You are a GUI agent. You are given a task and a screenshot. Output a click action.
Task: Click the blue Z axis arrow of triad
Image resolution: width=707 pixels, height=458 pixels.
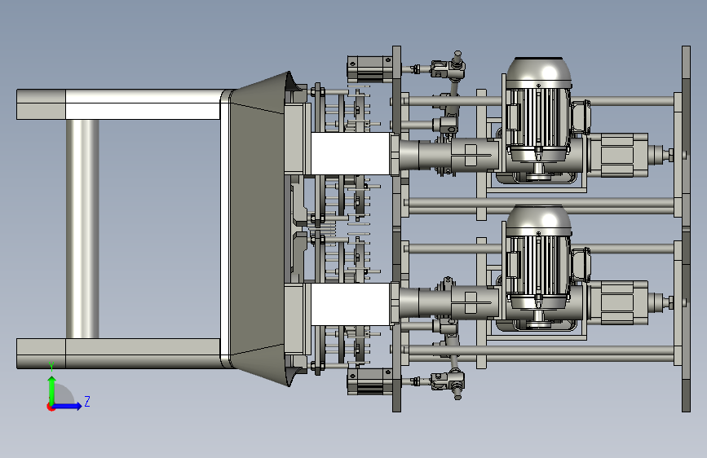point(67,406)
